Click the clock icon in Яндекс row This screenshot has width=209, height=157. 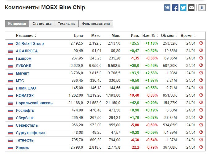point(201,147)
